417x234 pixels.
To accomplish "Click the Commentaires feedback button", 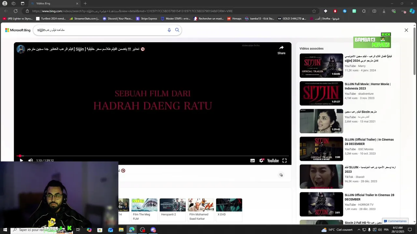I will (x=395, y=221).
